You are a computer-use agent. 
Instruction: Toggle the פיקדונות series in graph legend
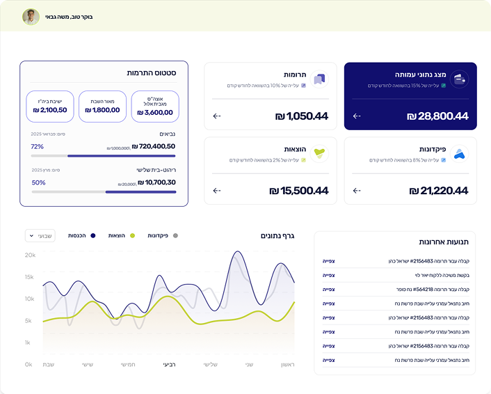[163, 236]
